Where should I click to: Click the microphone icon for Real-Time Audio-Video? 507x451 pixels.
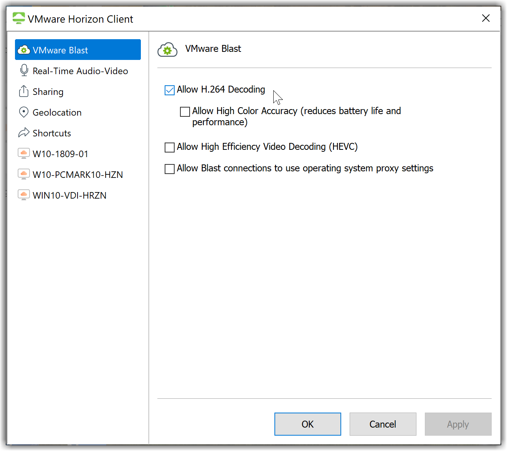point(24,71)
